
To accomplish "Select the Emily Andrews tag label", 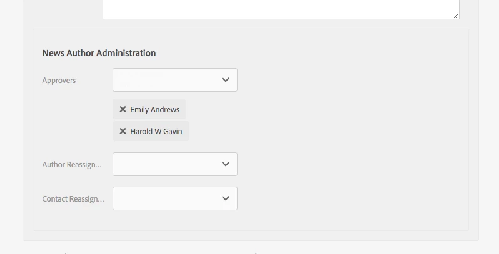I will 154,109.
